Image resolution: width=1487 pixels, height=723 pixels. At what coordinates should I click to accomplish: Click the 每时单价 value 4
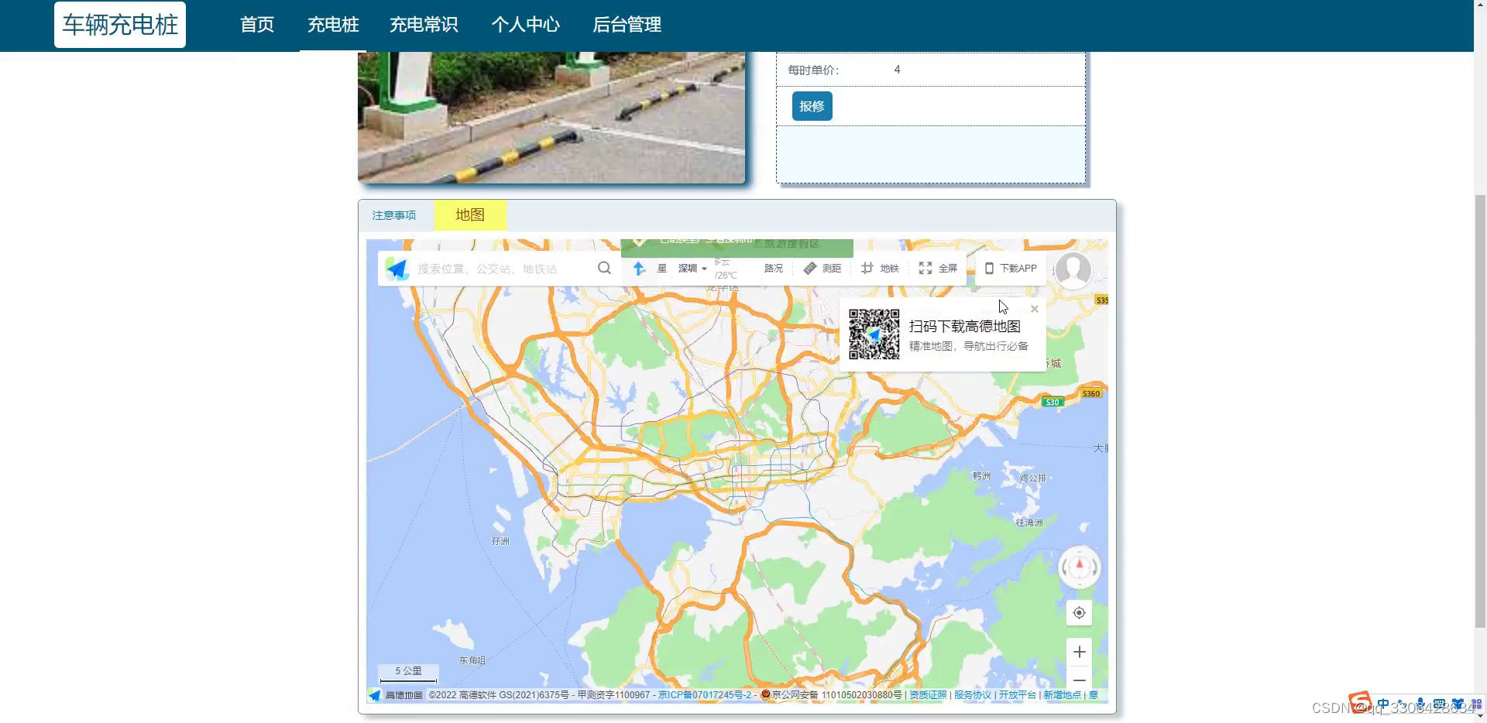click(897, 70)
